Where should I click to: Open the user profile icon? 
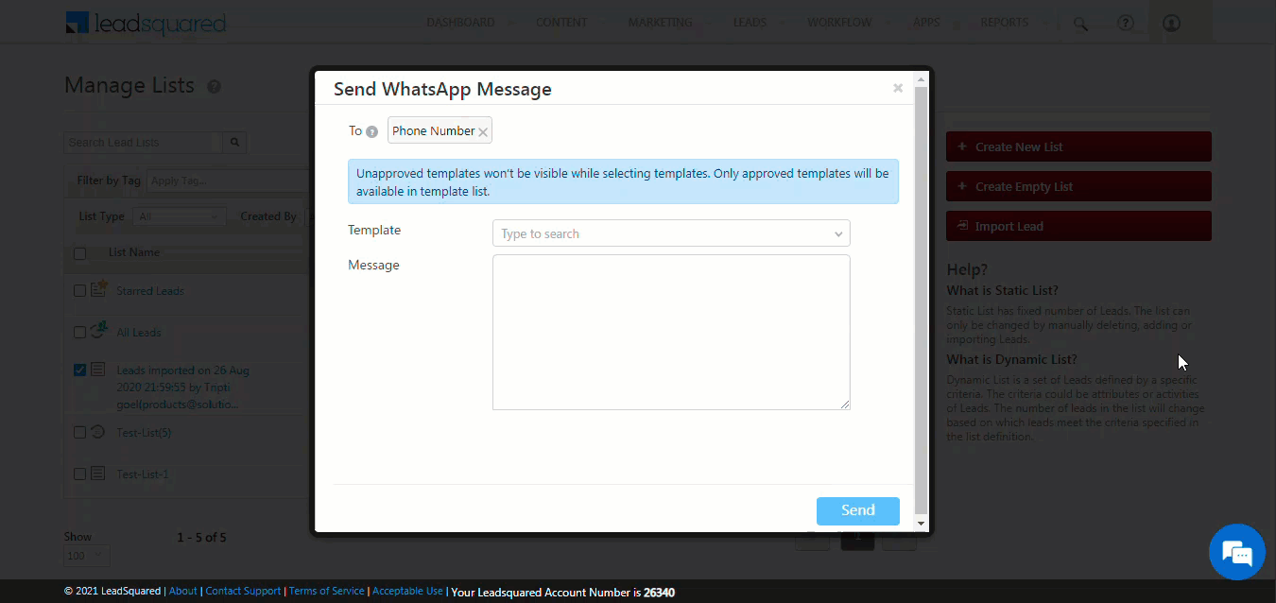1171,23
